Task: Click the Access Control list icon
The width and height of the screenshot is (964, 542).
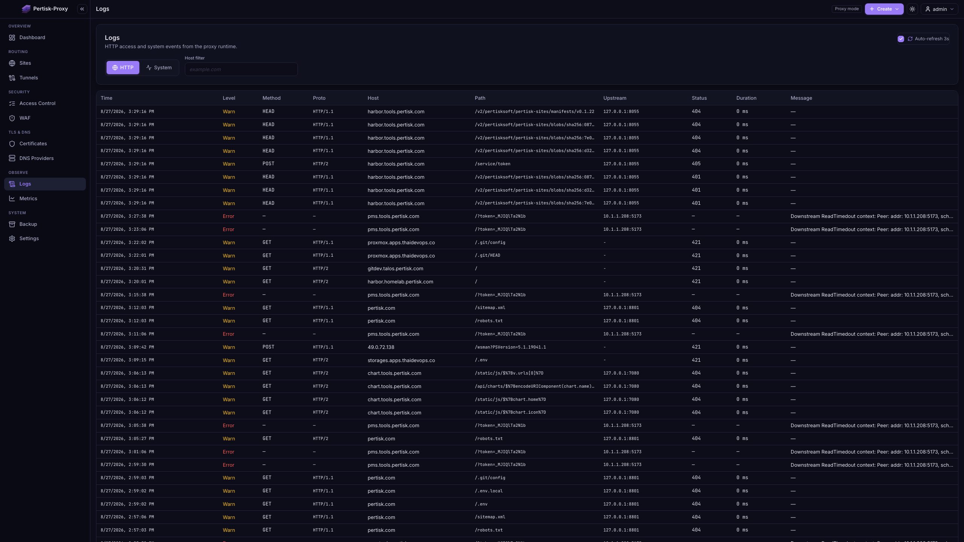Action: click(x=12, y=104)
